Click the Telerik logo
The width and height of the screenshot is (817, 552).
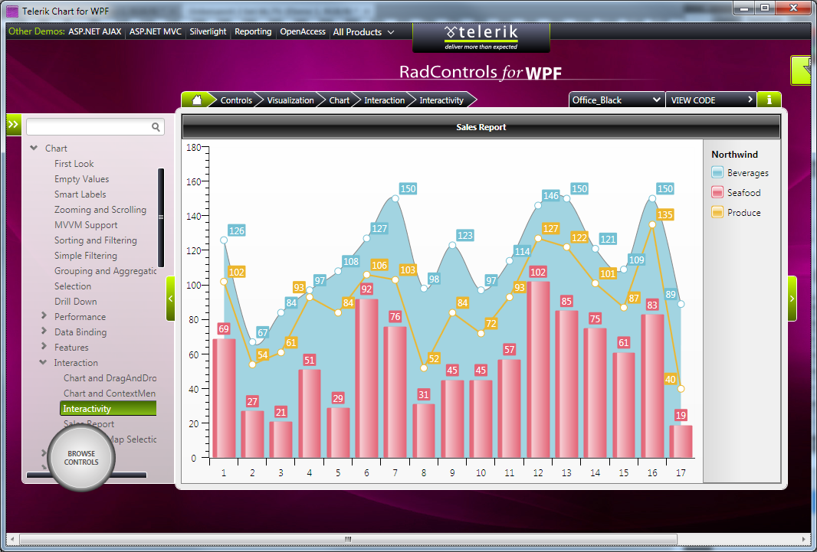coord(481,38)
